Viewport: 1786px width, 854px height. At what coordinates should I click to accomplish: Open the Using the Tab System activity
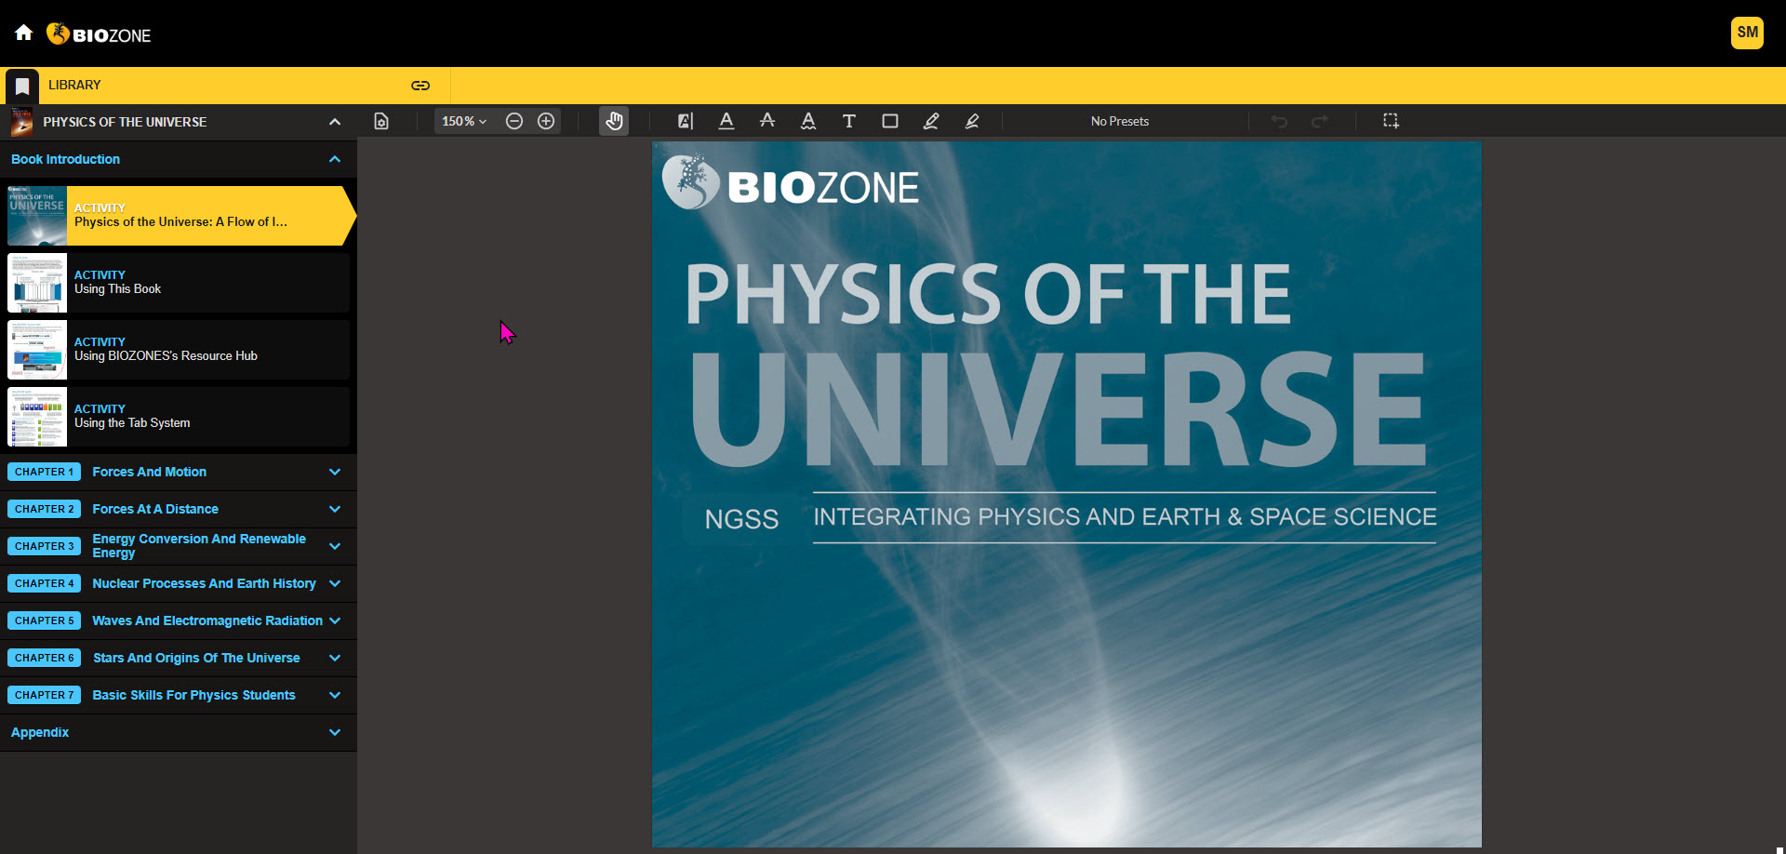[179, 417]
